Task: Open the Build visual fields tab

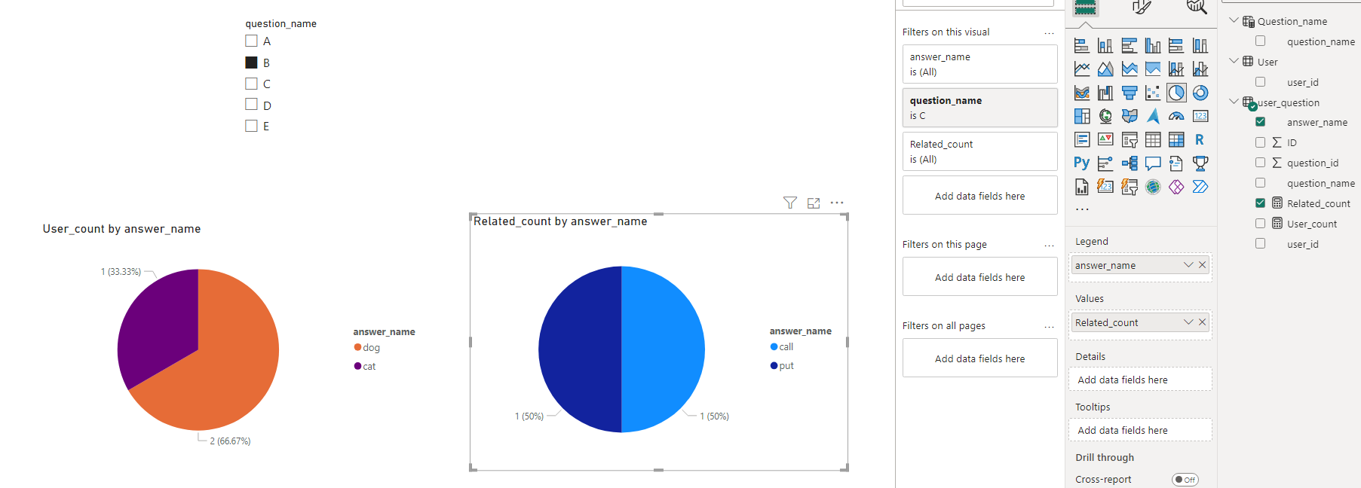Action: [x=1085, y=8]
